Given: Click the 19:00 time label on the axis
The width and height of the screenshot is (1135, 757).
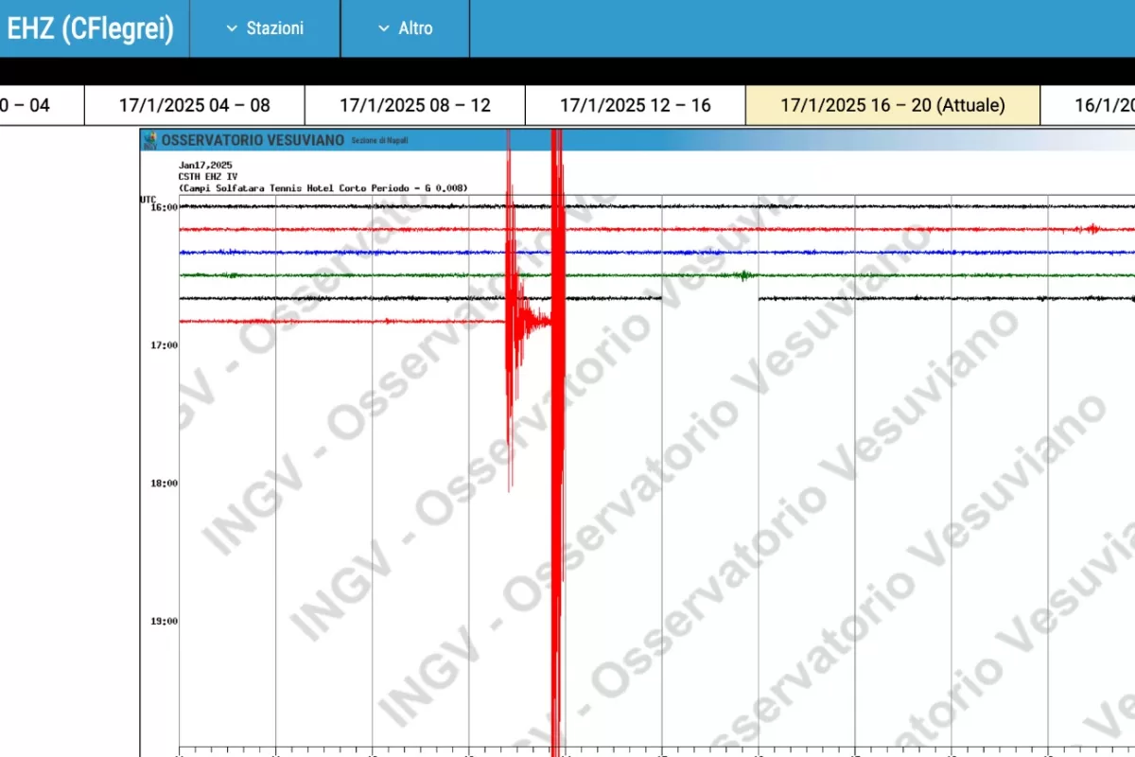Looking at the screenshot, I should 164,622.
